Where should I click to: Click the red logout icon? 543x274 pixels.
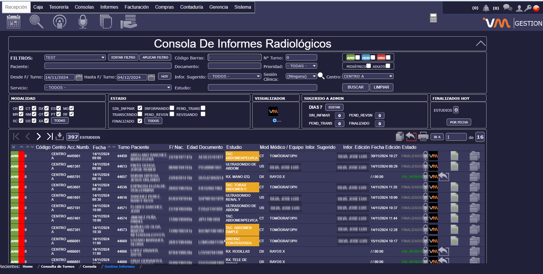tap(536, 8)
